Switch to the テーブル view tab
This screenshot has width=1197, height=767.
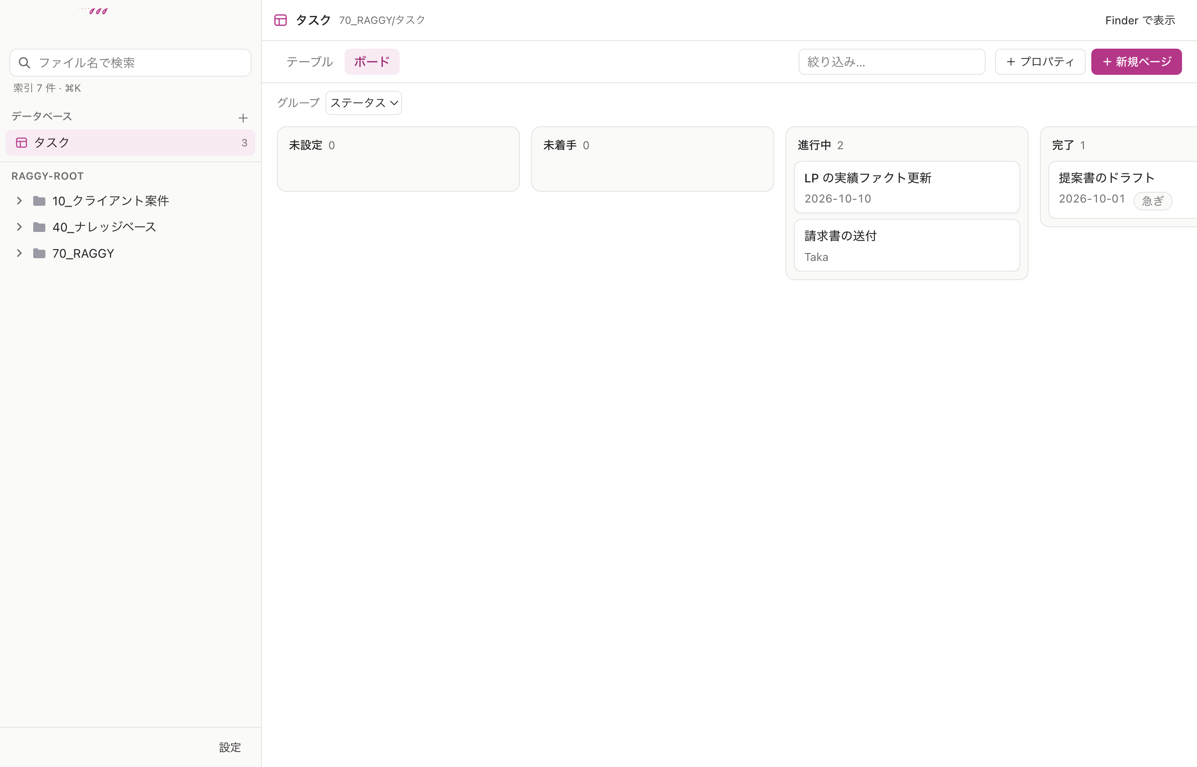coord(309,62)
